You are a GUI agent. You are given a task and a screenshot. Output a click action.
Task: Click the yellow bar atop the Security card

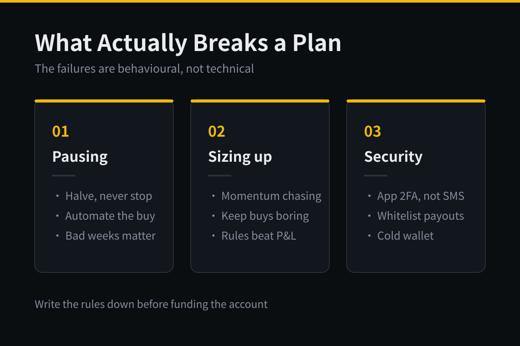416,101
